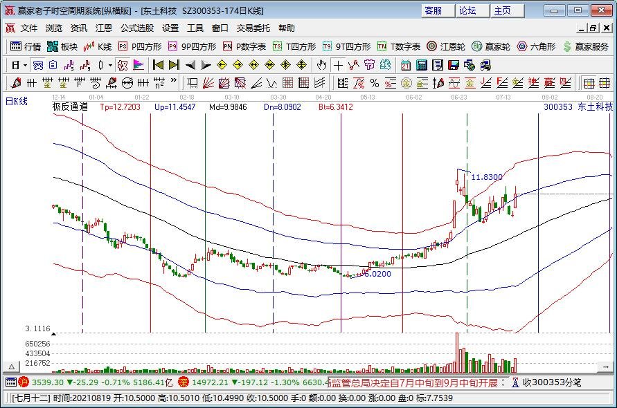Open the T四方形 tool

(294, 47)
